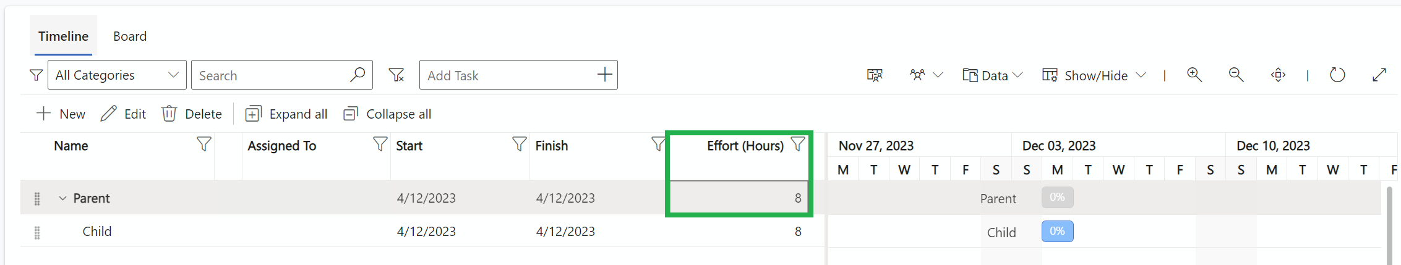Image resolution: width=1401 pixels, height=265 pixels.
Task: Click the filter icon on Name column
Action: click(x=204, y=145)
